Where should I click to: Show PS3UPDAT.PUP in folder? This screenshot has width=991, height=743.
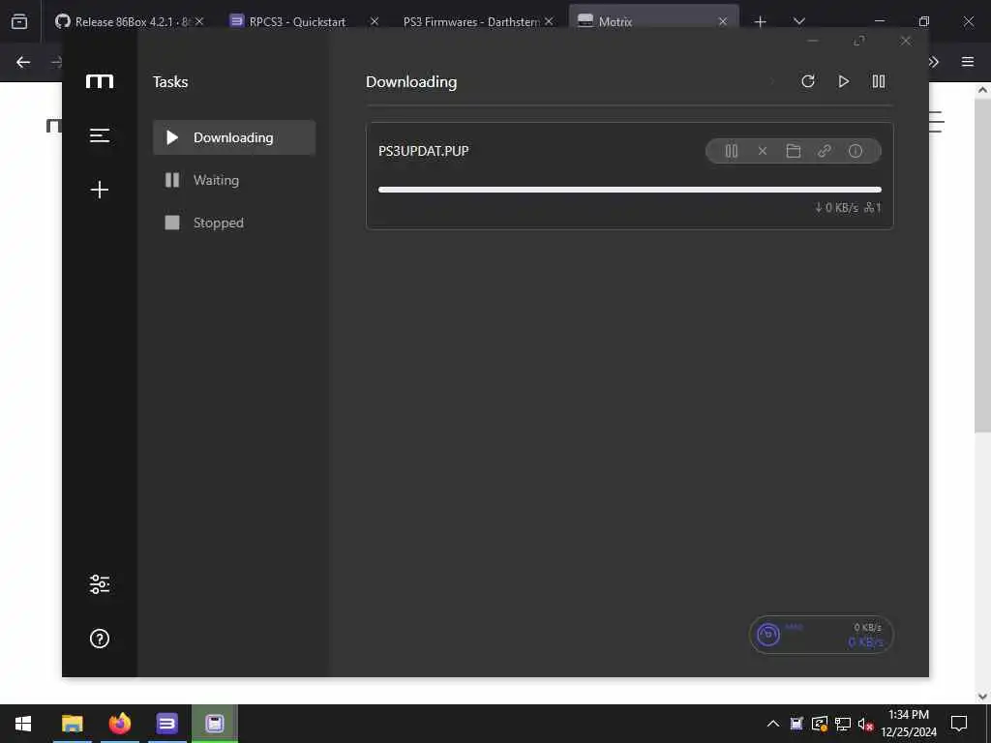794,151
